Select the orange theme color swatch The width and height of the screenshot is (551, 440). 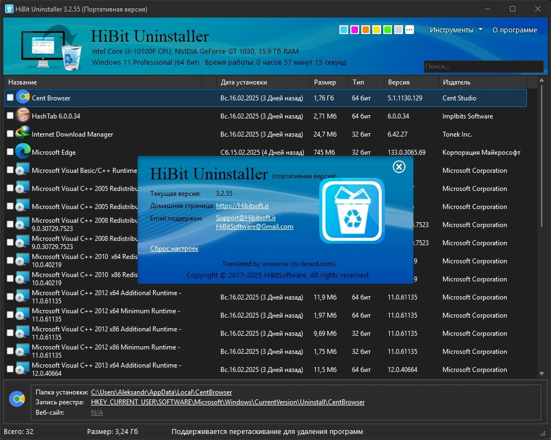click(366, 30)
